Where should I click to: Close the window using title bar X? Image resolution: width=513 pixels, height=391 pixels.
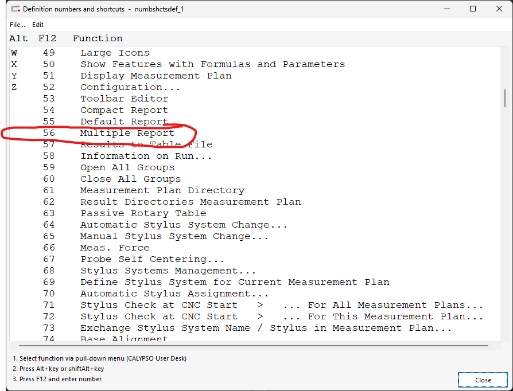pos(499,9)
